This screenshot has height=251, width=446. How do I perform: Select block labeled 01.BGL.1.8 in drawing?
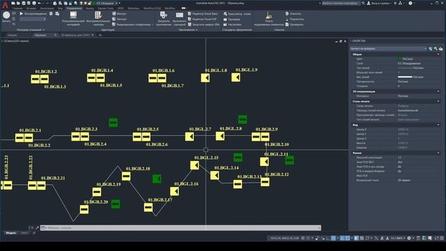pos(205,77)
